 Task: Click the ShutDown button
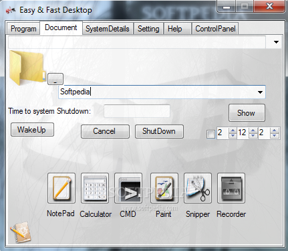(159, 131)
